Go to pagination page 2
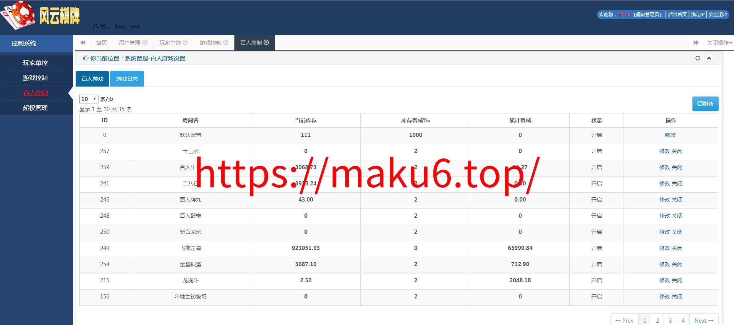The image size is (734, 325). pyautogui.click(x=657, y=320)
